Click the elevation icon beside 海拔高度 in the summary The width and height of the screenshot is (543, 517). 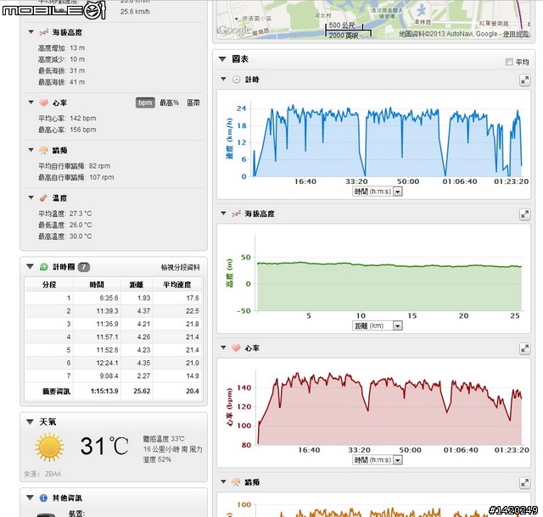[x=43, y=32]
